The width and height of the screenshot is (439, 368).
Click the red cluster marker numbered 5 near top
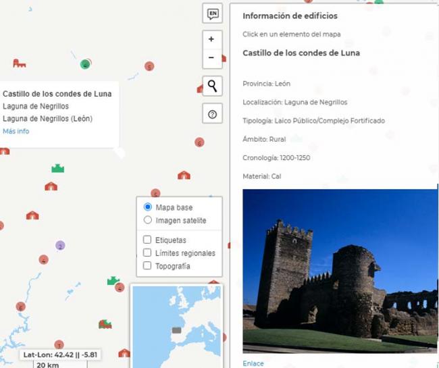pos(149,66)
